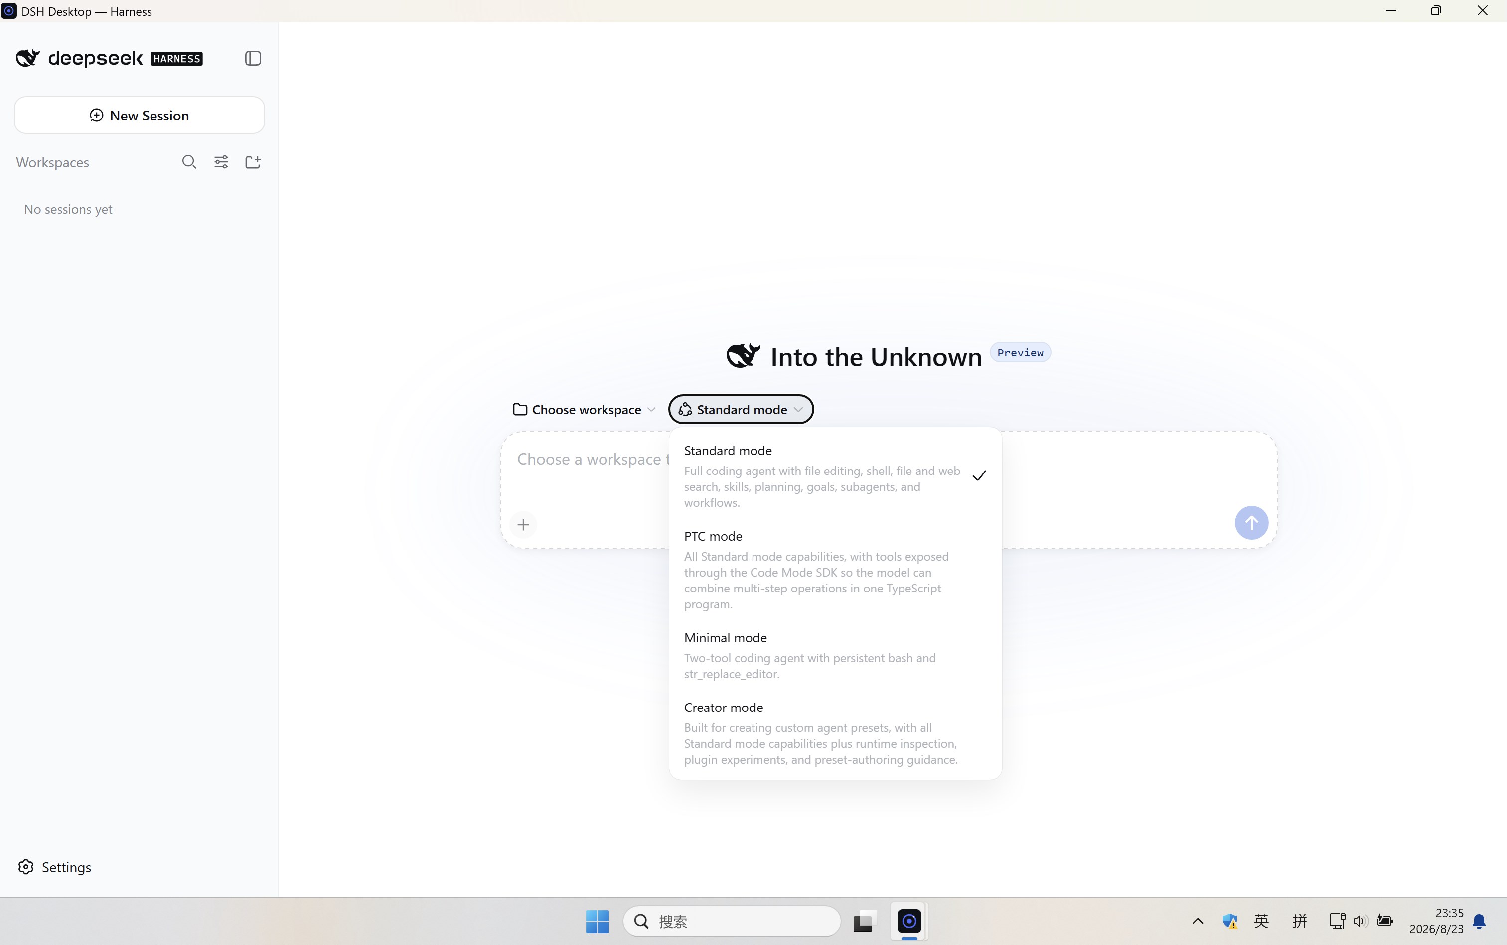The height and width of the screenshot is (945, 1507).
Task: Select Standard mode option
Action: (835, 475)
